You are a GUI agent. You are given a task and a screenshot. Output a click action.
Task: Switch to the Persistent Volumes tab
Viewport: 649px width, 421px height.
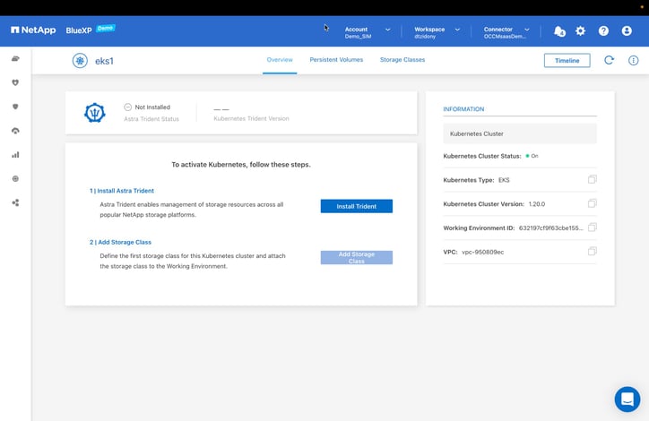click(x=336, y=60)
